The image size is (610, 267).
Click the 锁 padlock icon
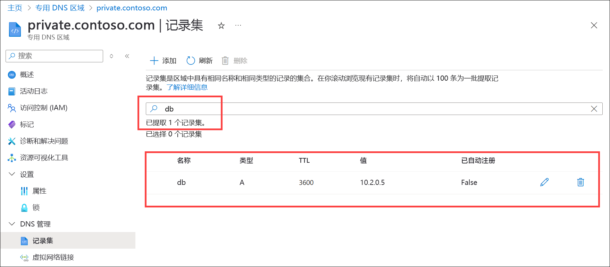point(24,208)
